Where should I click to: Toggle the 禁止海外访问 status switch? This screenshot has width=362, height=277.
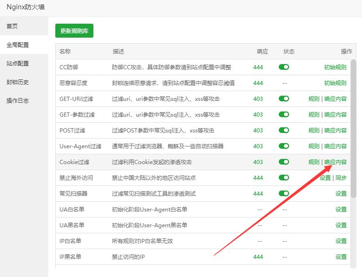(284, 178)
